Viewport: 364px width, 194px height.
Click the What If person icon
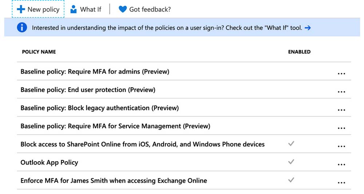[x=74, y=9]
